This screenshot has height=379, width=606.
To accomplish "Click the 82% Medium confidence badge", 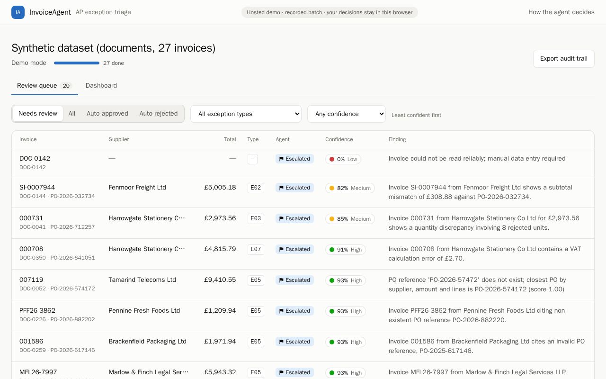I will coord(350,188).
